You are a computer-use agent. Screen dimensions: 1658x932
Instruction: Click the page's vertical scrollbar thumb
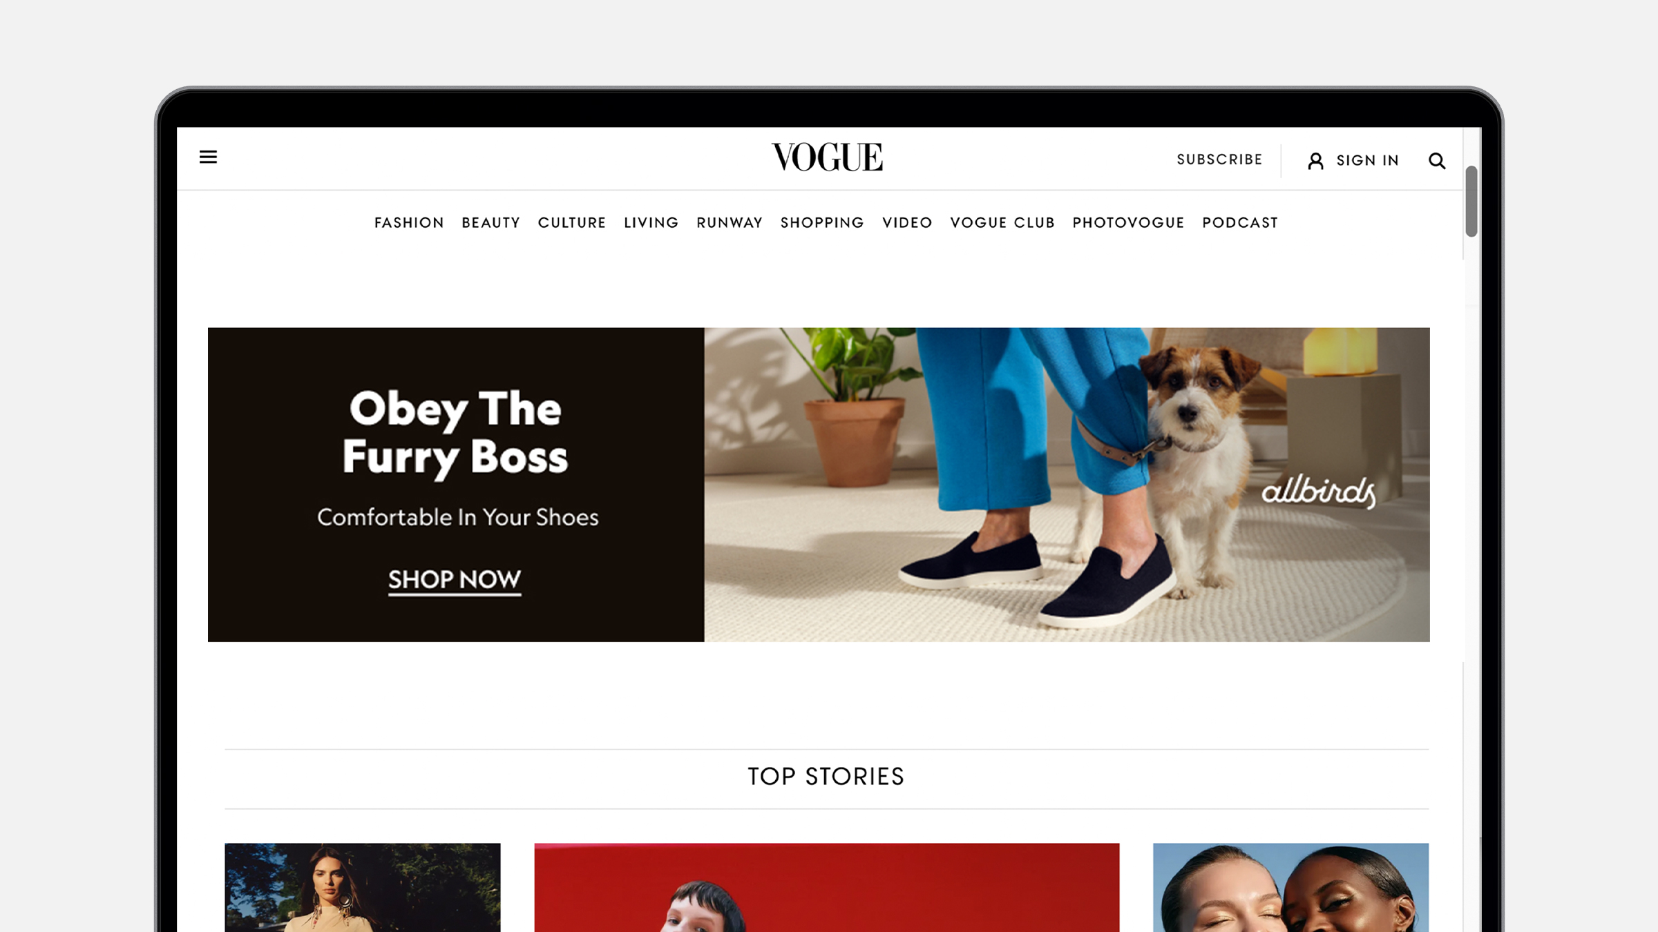coord(1471,201)
